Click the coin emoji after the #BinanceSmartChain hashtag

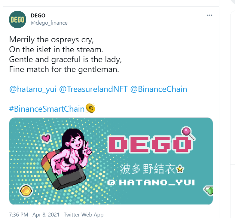[90, 108]
